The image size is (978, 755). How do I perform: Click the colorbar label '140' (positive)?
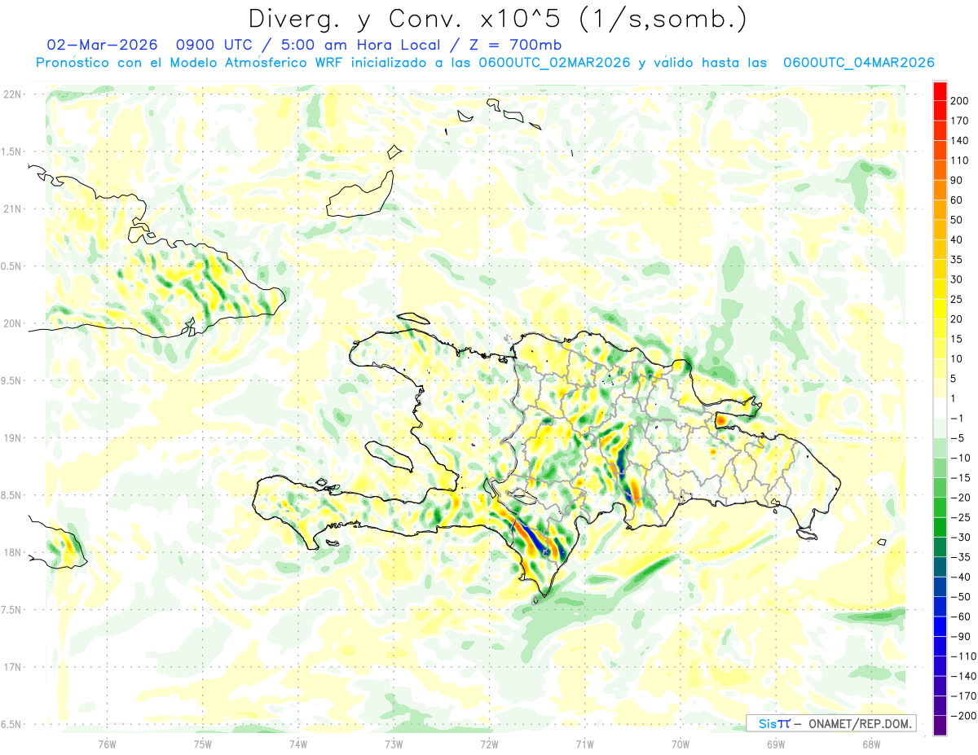(x=959, y=141)
